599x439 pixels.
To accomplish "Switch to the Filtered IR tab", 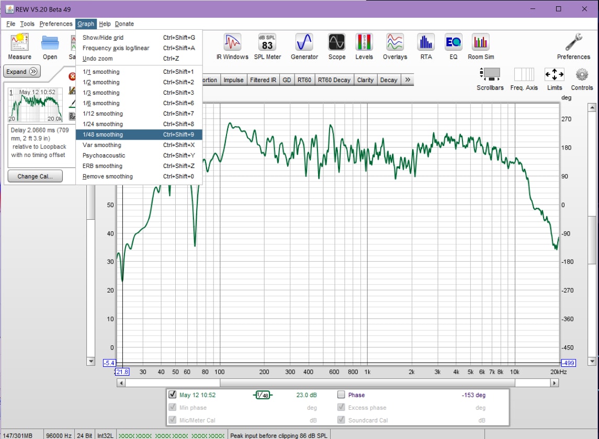I will 263,80.
